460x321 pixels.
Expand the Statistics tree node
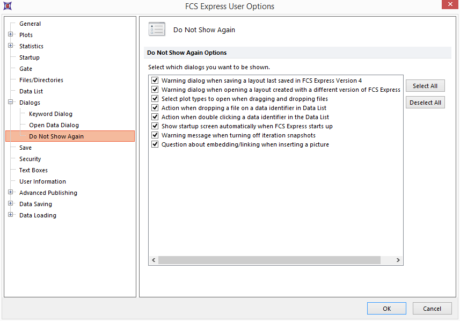pyautogui.click(x=11, y=46)
